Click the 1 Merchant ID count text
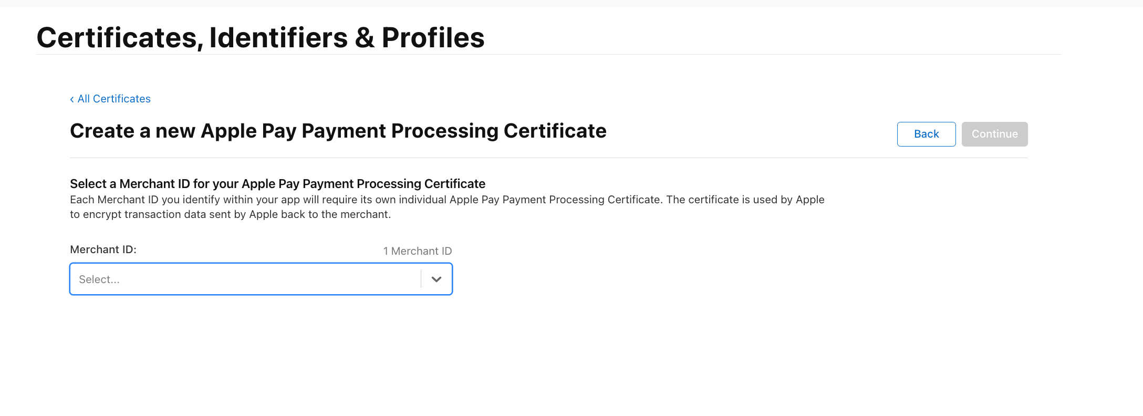 [x=417, y=251]
